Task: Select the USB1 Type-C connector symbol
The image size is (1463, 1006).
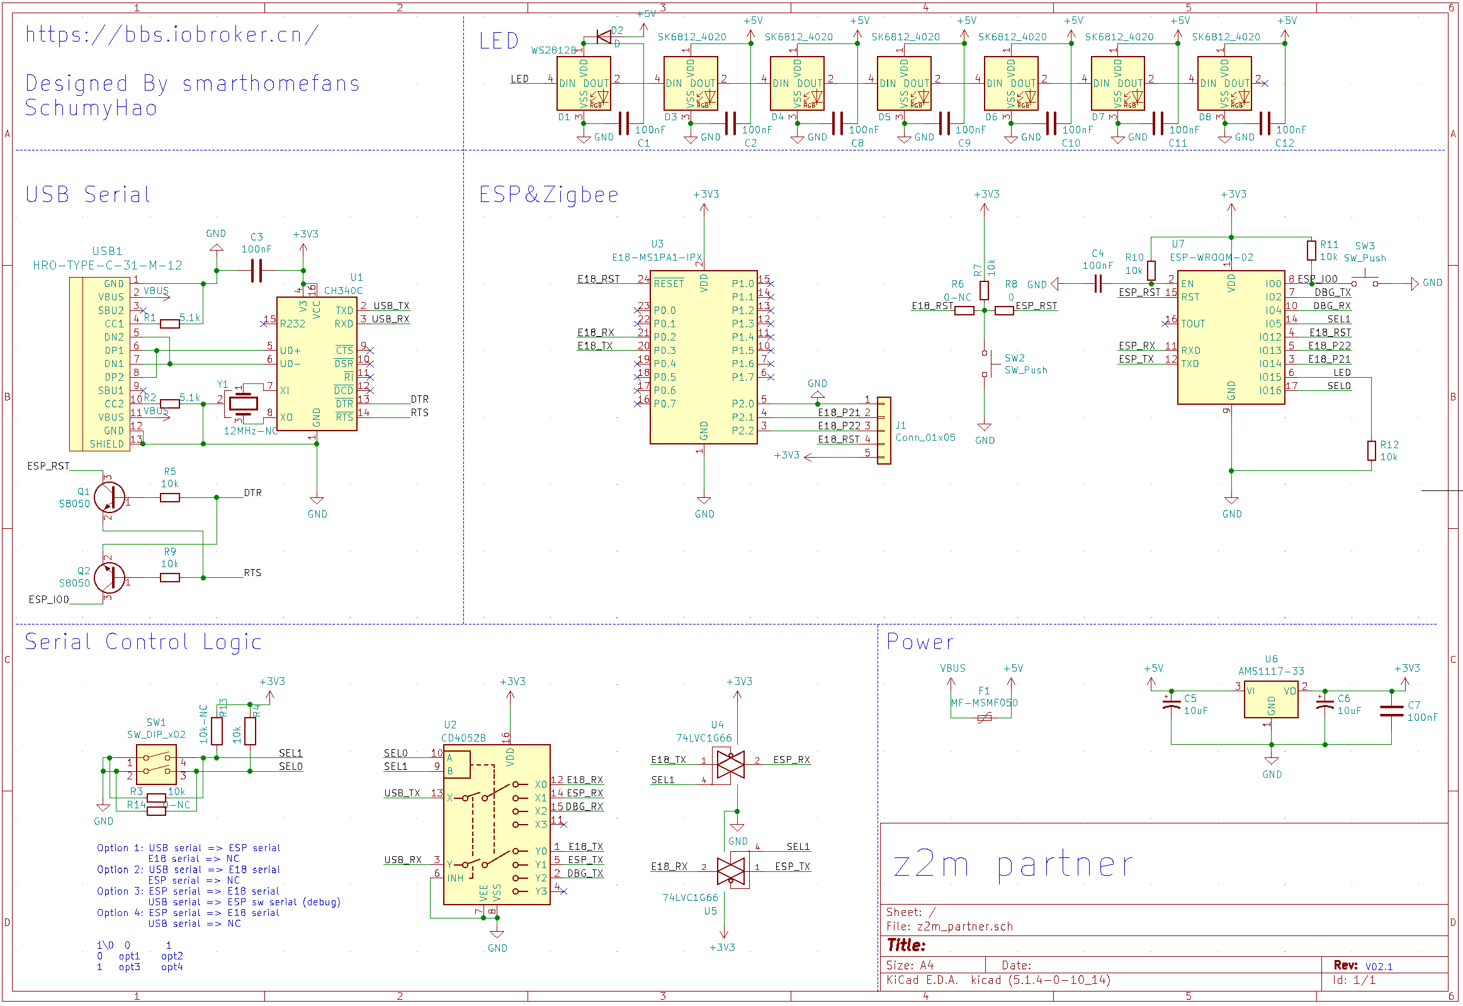Action: point(99,364)
